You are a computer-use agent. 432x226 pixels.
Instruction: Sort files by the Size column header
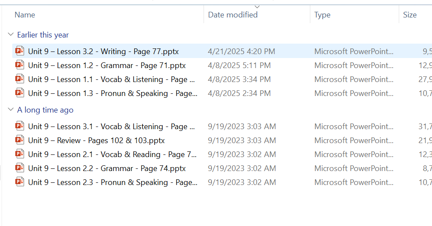tap(410, 15)
